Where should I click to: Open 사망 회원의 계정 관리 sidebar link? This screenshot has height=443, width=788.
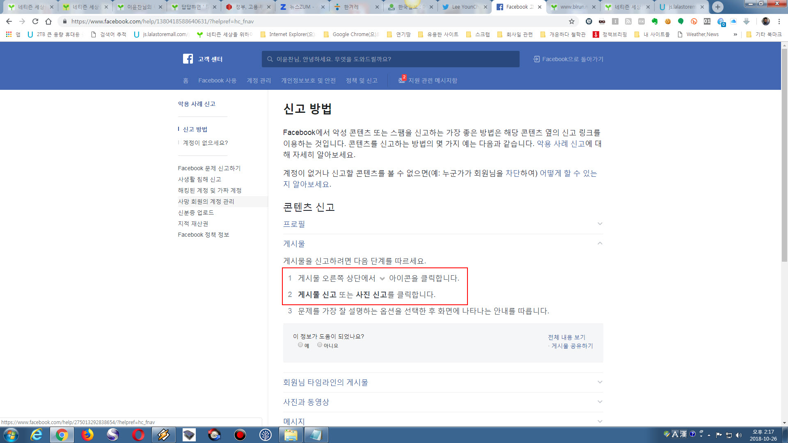pyautogui.click(x=206, y=201)
